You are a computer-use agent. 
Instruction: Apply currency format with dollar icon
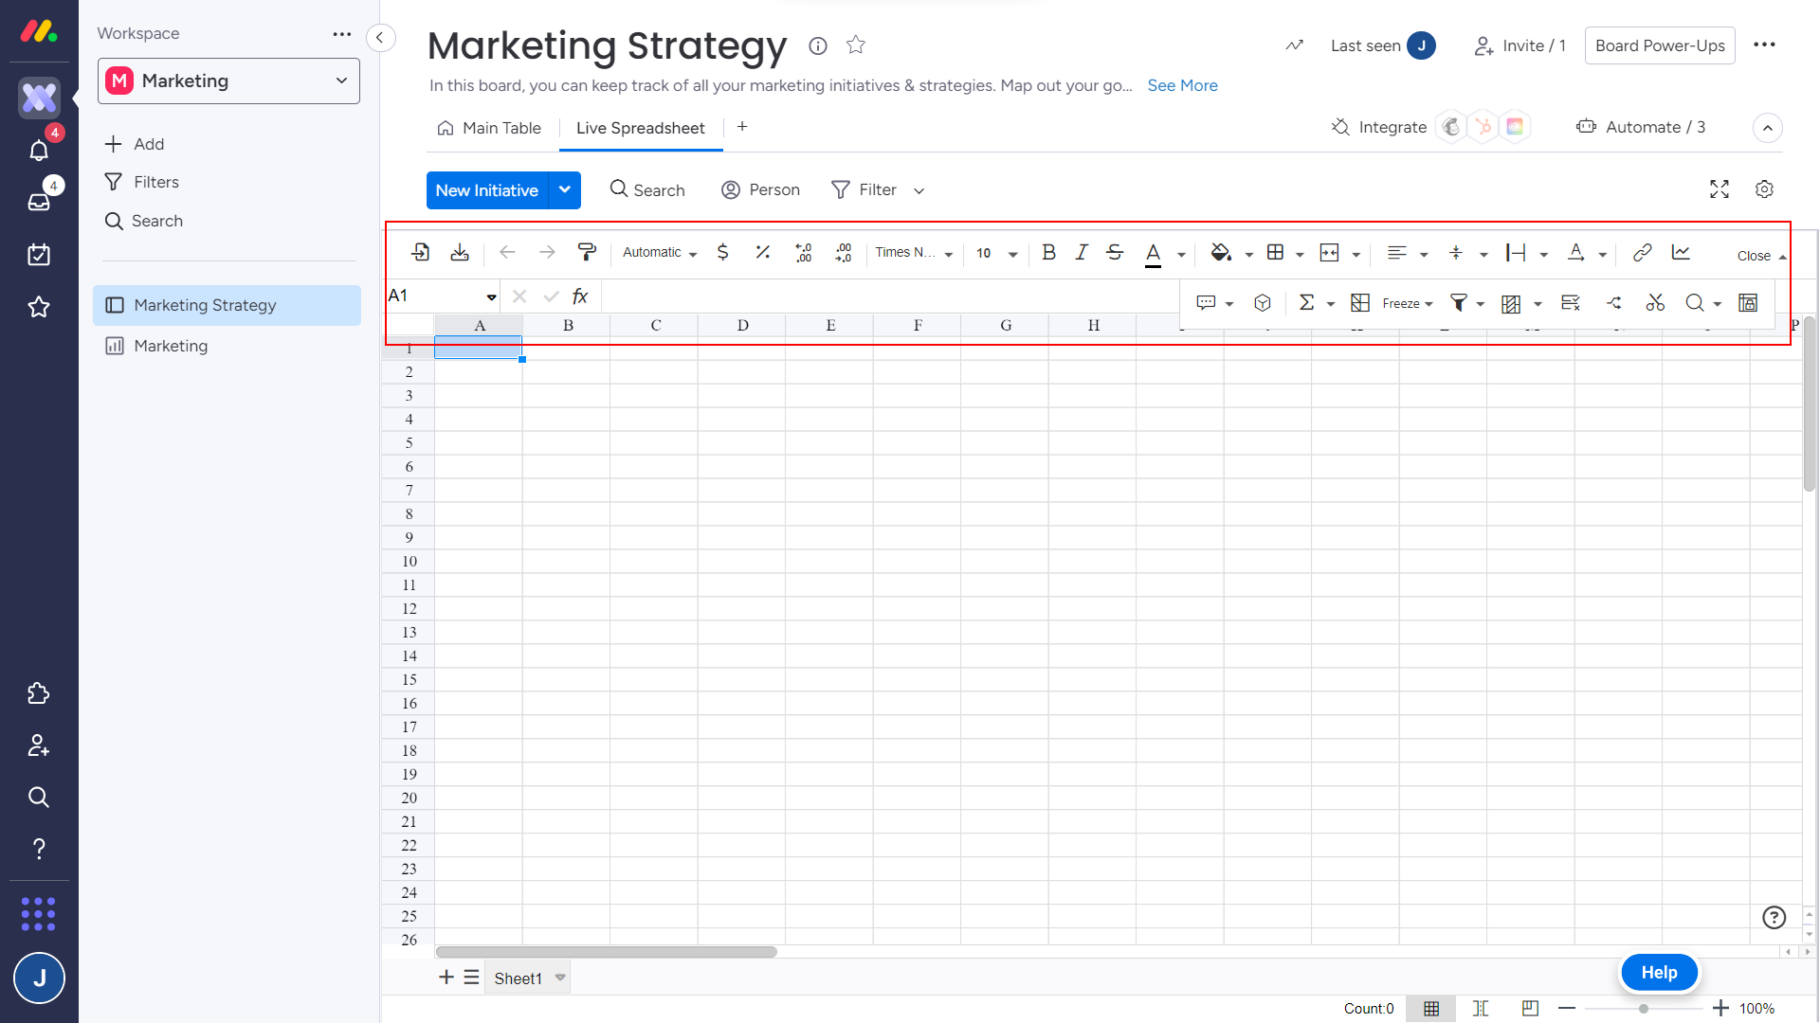pyautogui.click(x=722, y=252)
